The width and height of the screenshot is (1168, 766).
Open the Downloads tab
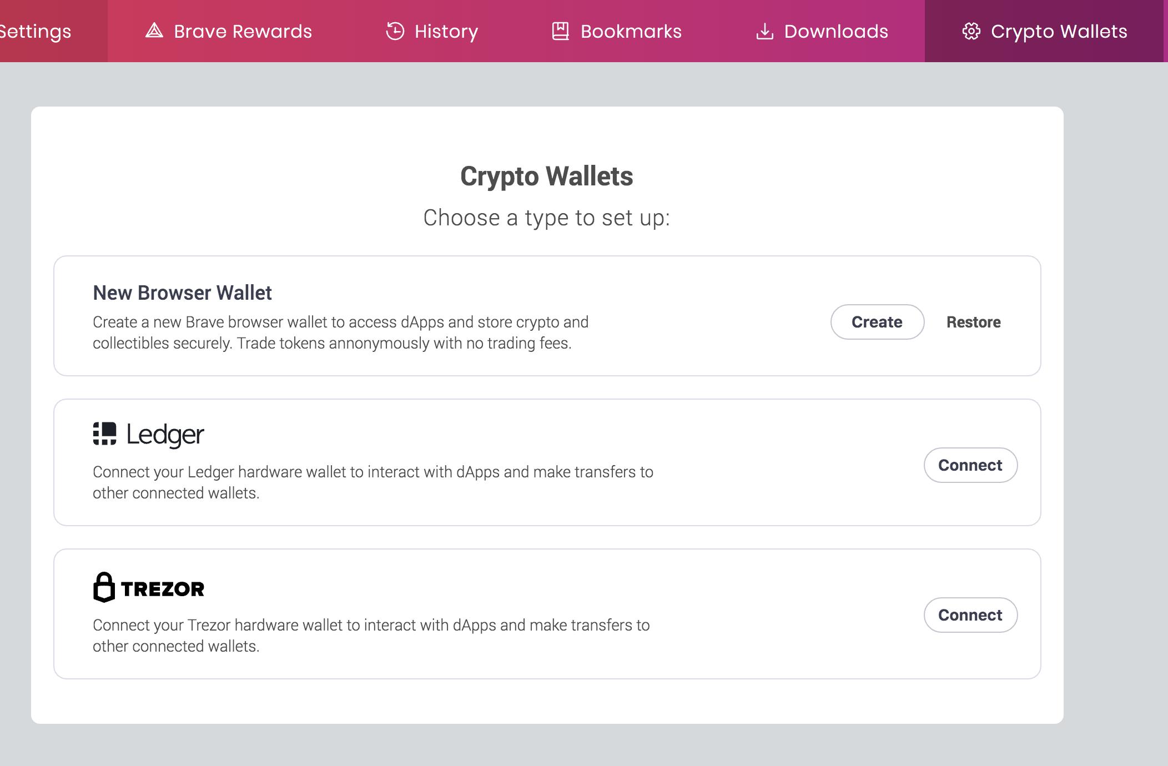click(835, 31)
